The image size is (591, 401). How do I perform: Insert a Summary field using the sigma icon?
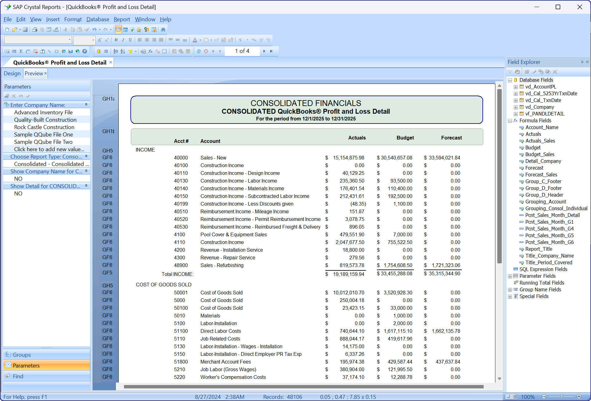click(x=21, y=51)
